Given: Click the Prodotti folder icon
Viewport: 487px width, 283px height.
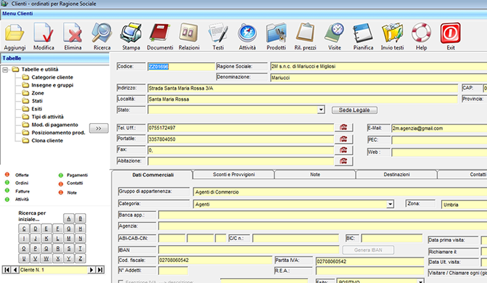Looking at the screenshot, I should point(276,33).
